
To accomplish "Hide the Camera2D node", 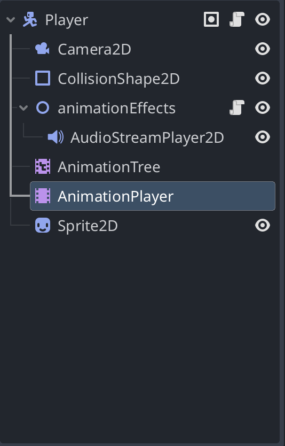I will (x=263, y=49).
